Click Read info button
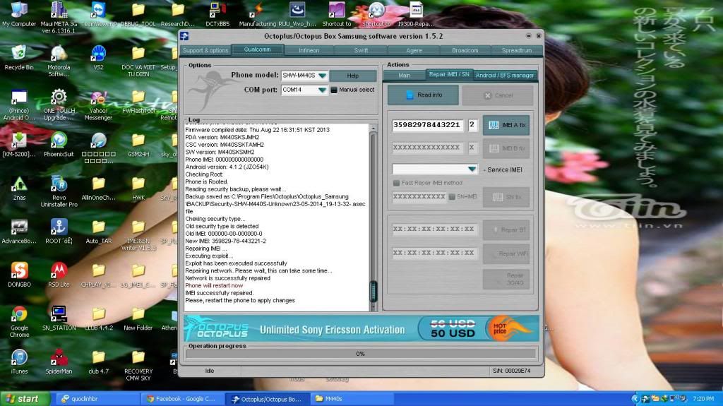Image resolution: width=723 pixels, height=406 pixels. [x=423, y=95]
